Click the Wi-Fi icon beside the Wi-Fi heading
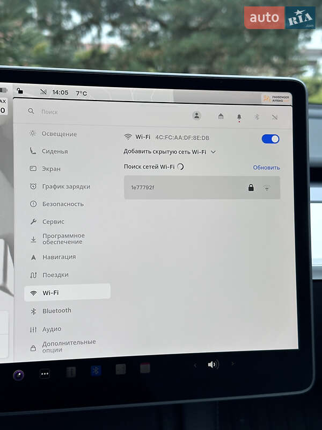This screenshot has width=322, height=430. pos(128,137)
